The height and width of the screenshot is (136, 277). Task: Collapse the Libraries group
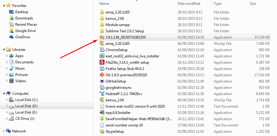pyautogui.click(x=4, y=50)
